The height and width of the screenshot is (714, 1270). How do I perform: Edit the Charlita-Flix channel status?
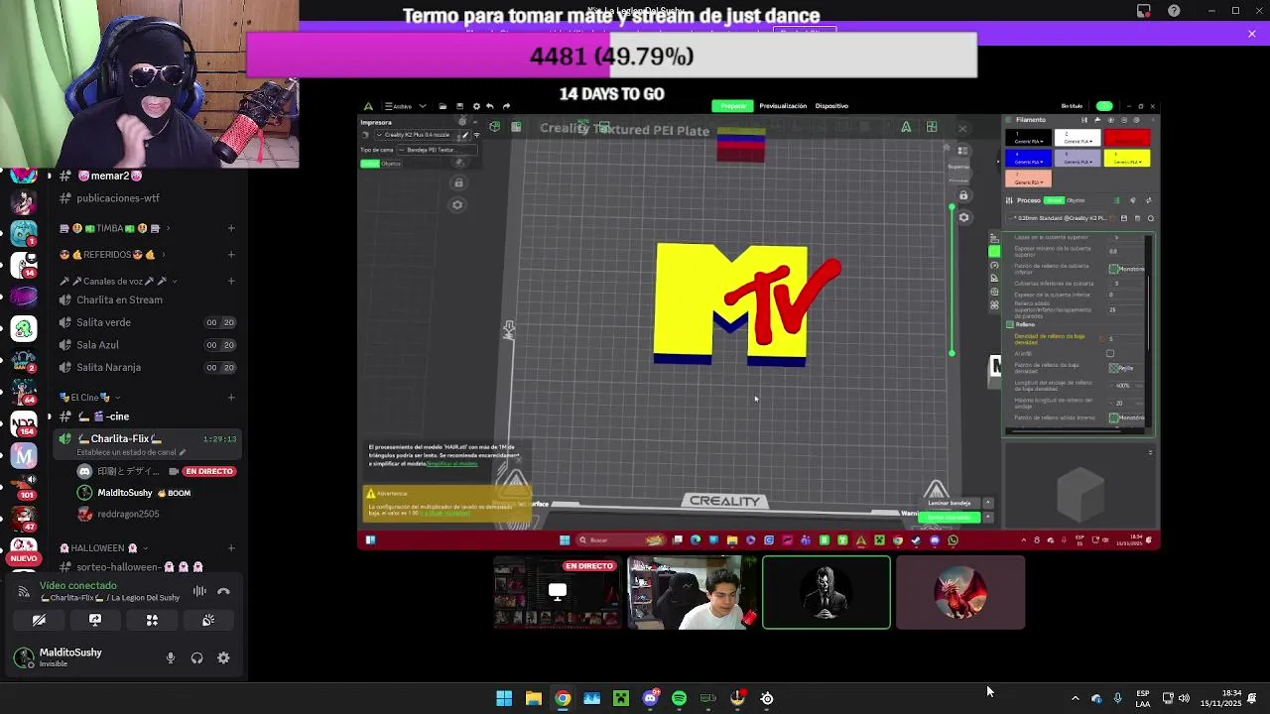click(131, 452)
